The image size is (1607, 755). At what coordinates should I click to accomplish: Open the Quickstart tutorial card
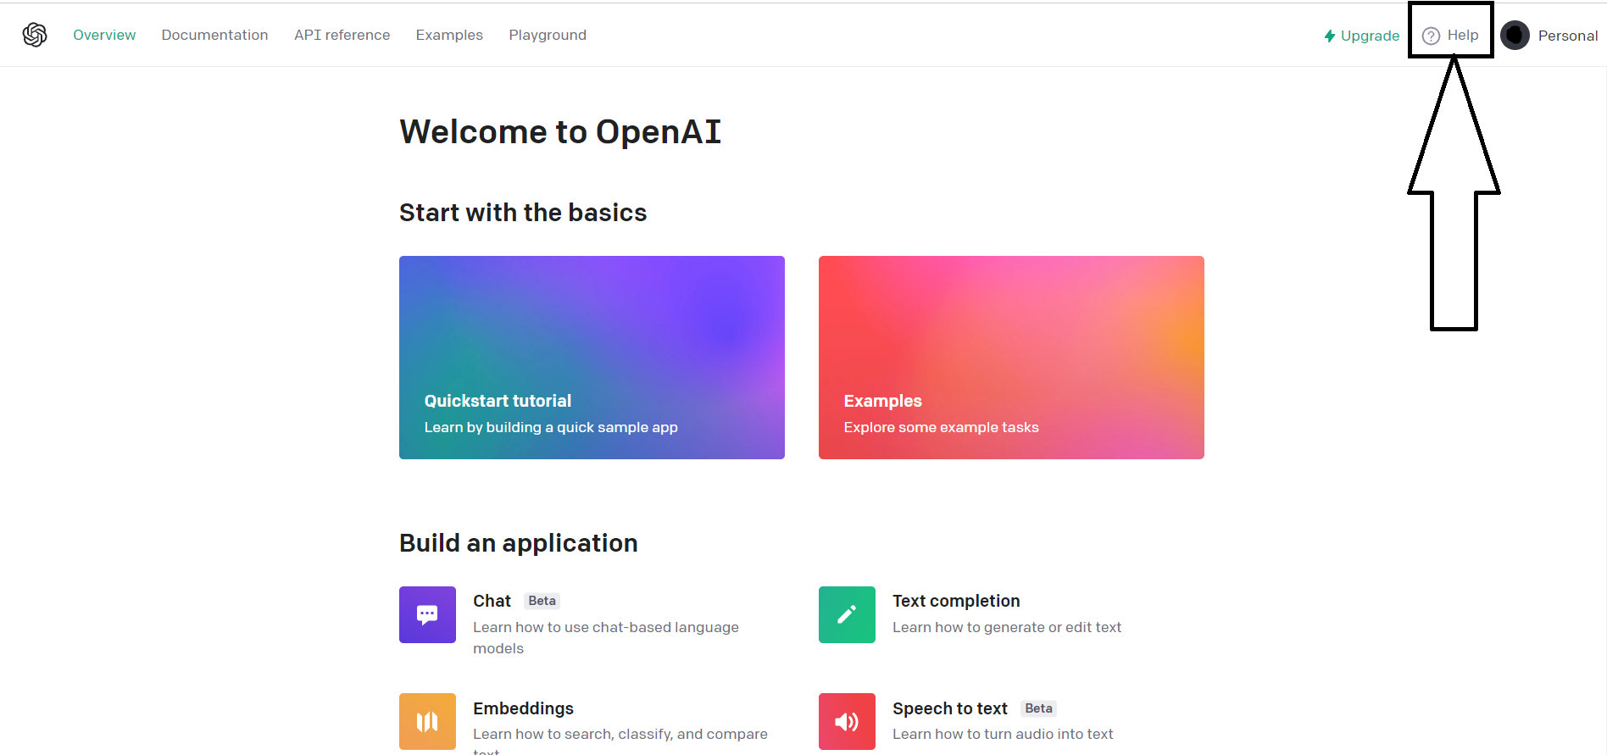point(592,358)
